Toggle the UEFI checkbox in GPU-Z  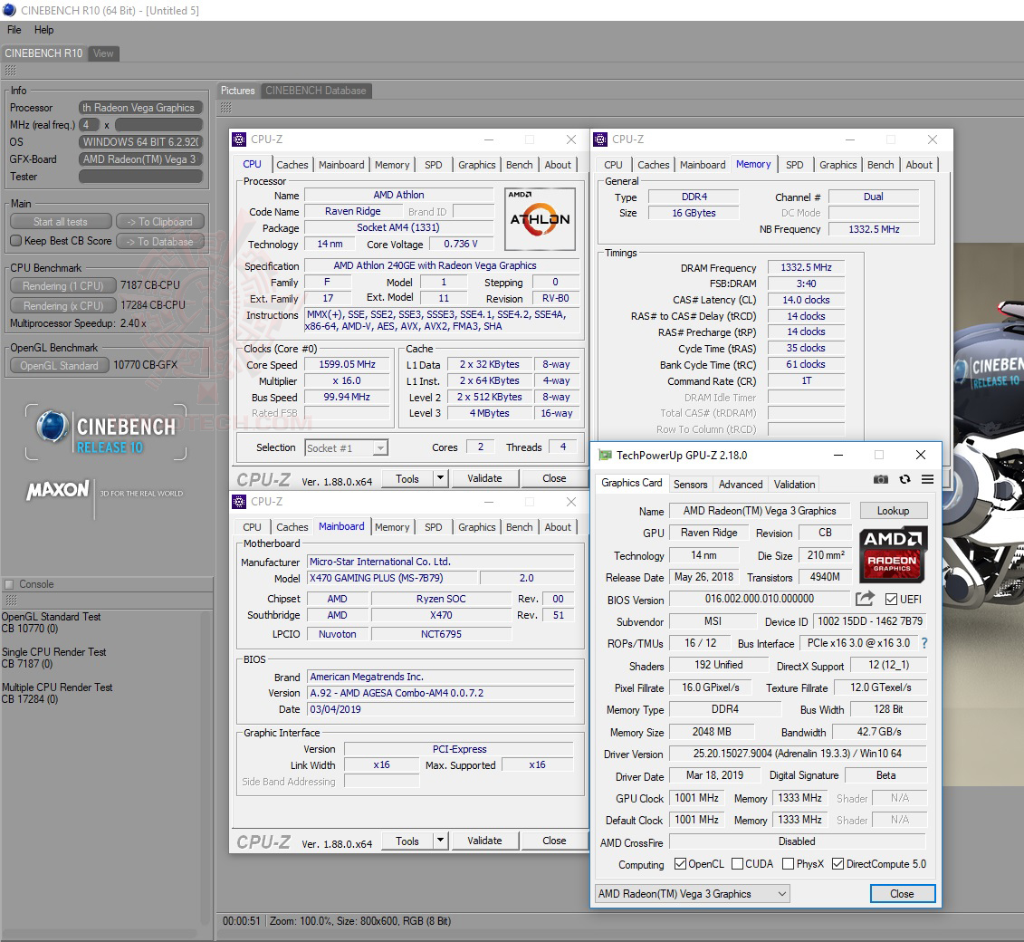tap(892, 600)
